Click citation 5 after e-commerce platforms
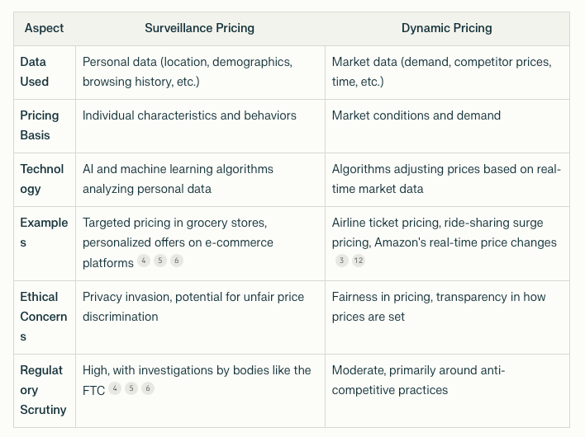 point(160,261)
